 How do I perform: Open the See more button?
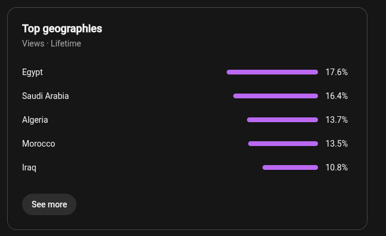[x=50, y=204]
